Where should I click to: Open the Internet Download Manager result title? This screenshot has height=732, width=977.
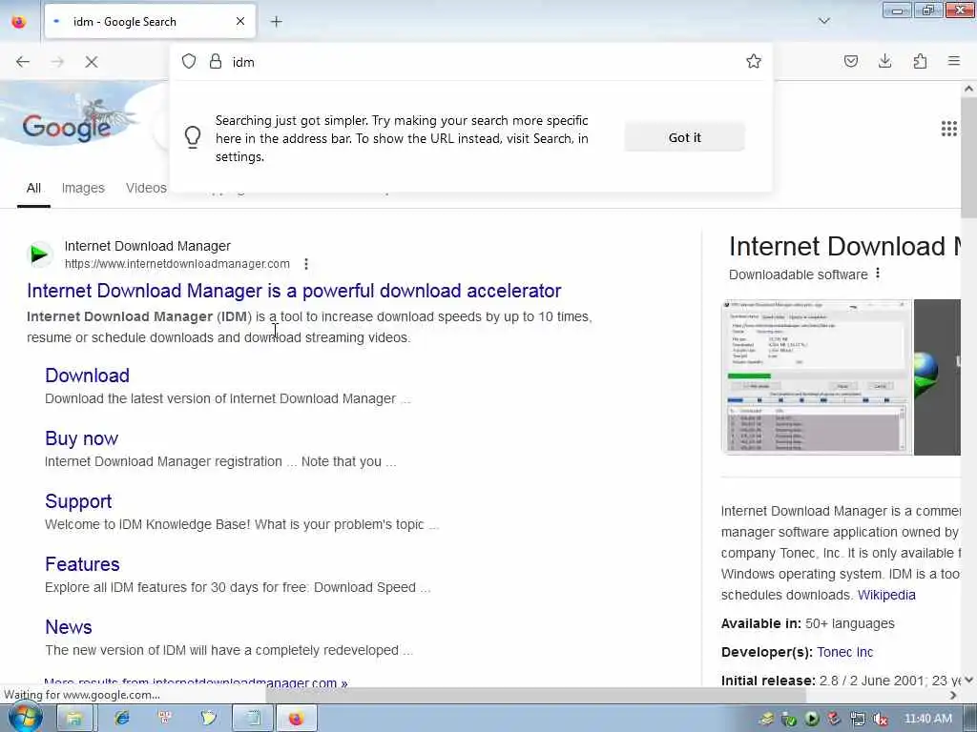pyautogui.click(x=294, y=291)
